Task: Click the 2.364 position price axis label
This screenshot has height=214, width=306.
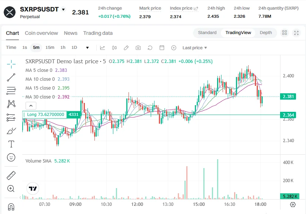Action: click(288, 115)
